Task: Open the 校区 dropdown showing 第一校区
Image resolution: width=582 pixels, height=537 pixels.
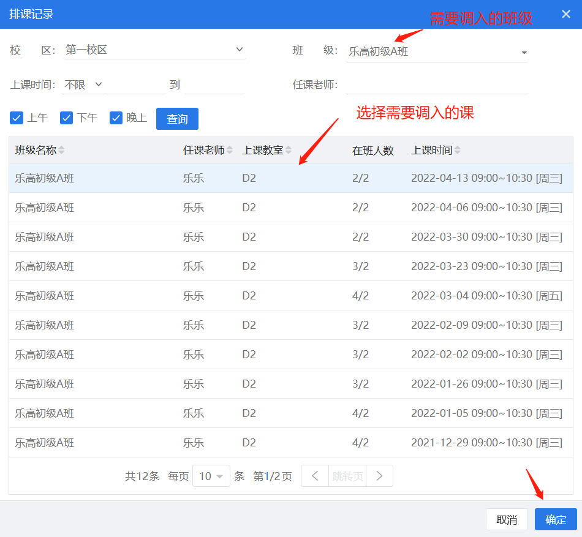Action: pos(154,50)
